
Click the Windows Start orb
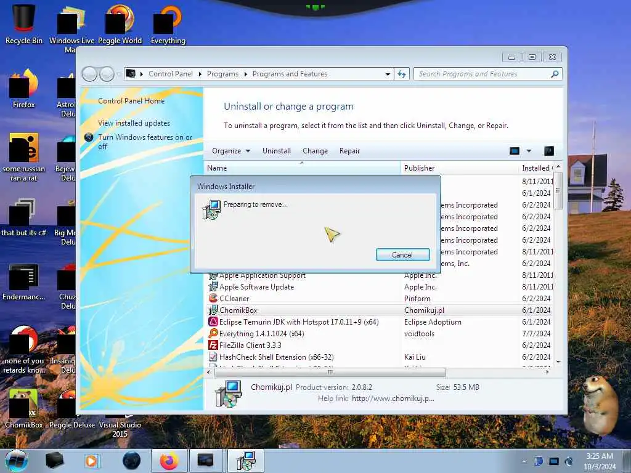pyautogui.click(x=16, y=461)
